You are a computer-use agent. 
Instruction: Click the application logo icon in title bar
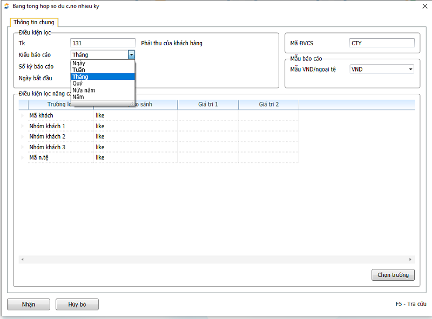tap(6, 6)
